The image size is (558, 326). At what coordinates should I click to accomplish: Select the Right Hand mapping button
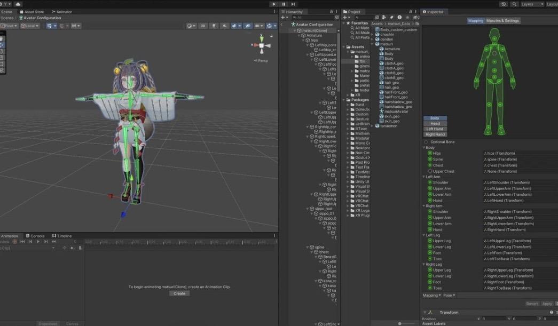pyautogui.click(x=435, y=135)
